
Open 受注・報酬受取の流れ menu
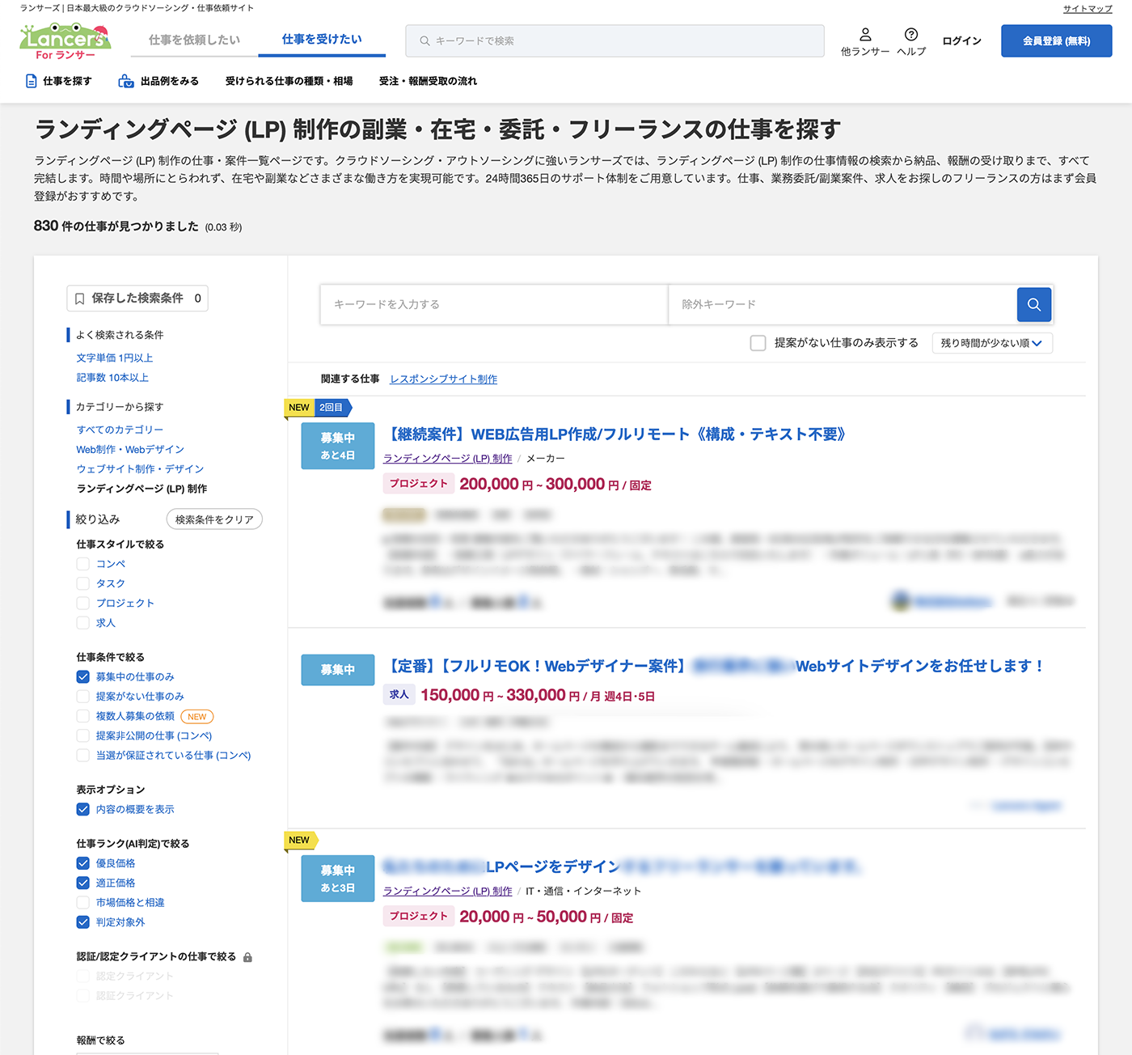point(428,81)
